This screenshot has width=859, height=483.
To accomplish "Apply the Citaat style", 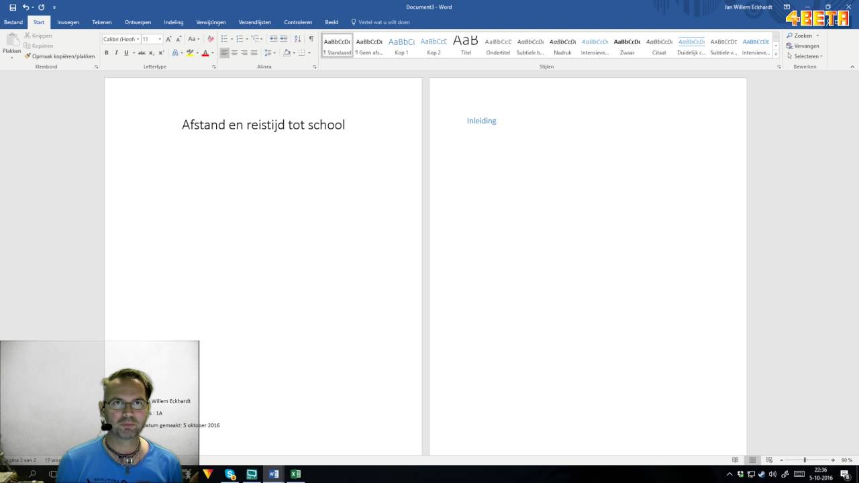I will [659, 46].
